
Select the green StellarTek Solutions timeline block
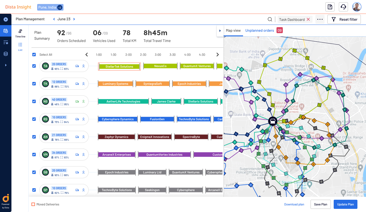pos(119,67)
